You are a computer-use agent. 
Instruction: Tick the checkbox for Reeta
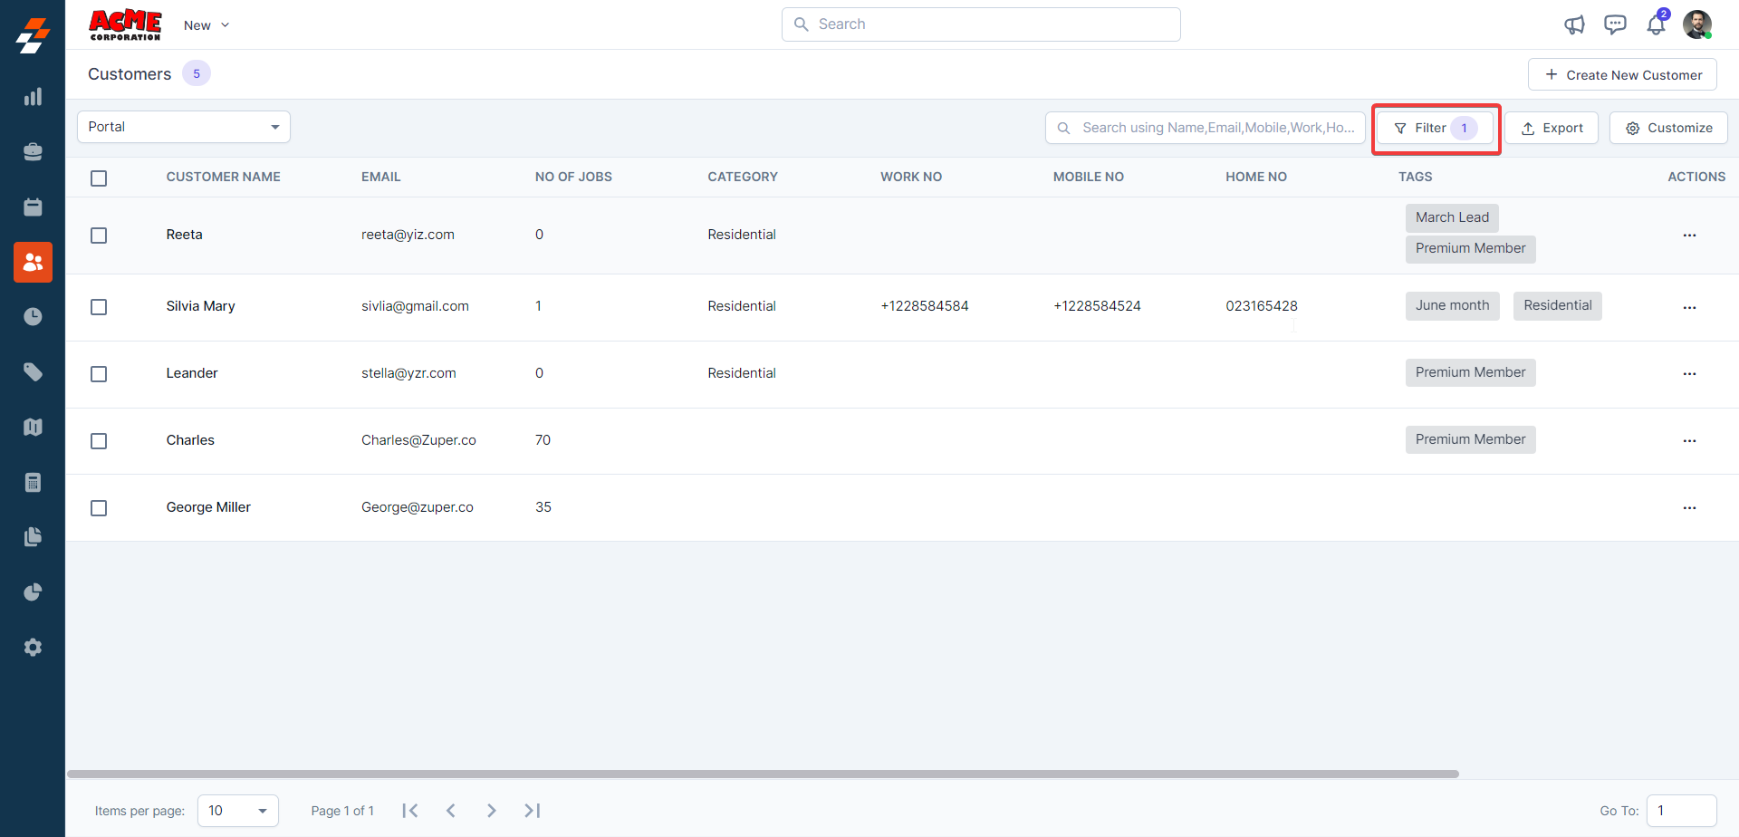click(x=99, y=236)
